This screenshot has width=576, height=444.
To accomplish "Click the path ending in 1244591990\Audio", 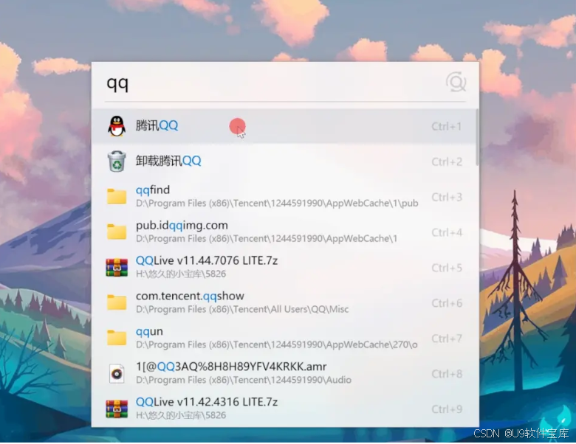I will (243, 380).
